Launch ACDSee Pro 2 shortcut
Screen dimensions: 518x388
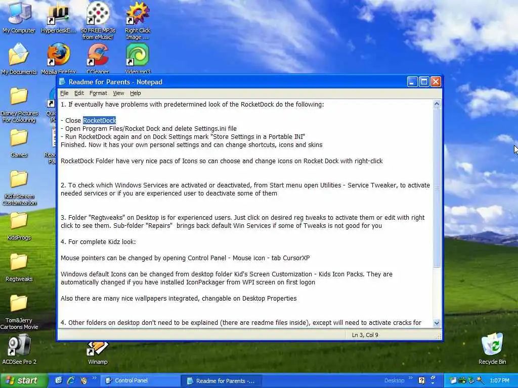coord(19,350)
